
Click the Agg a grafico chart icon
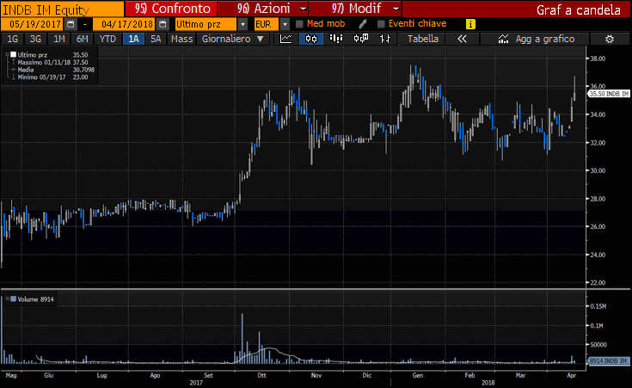tap(503, 39)
